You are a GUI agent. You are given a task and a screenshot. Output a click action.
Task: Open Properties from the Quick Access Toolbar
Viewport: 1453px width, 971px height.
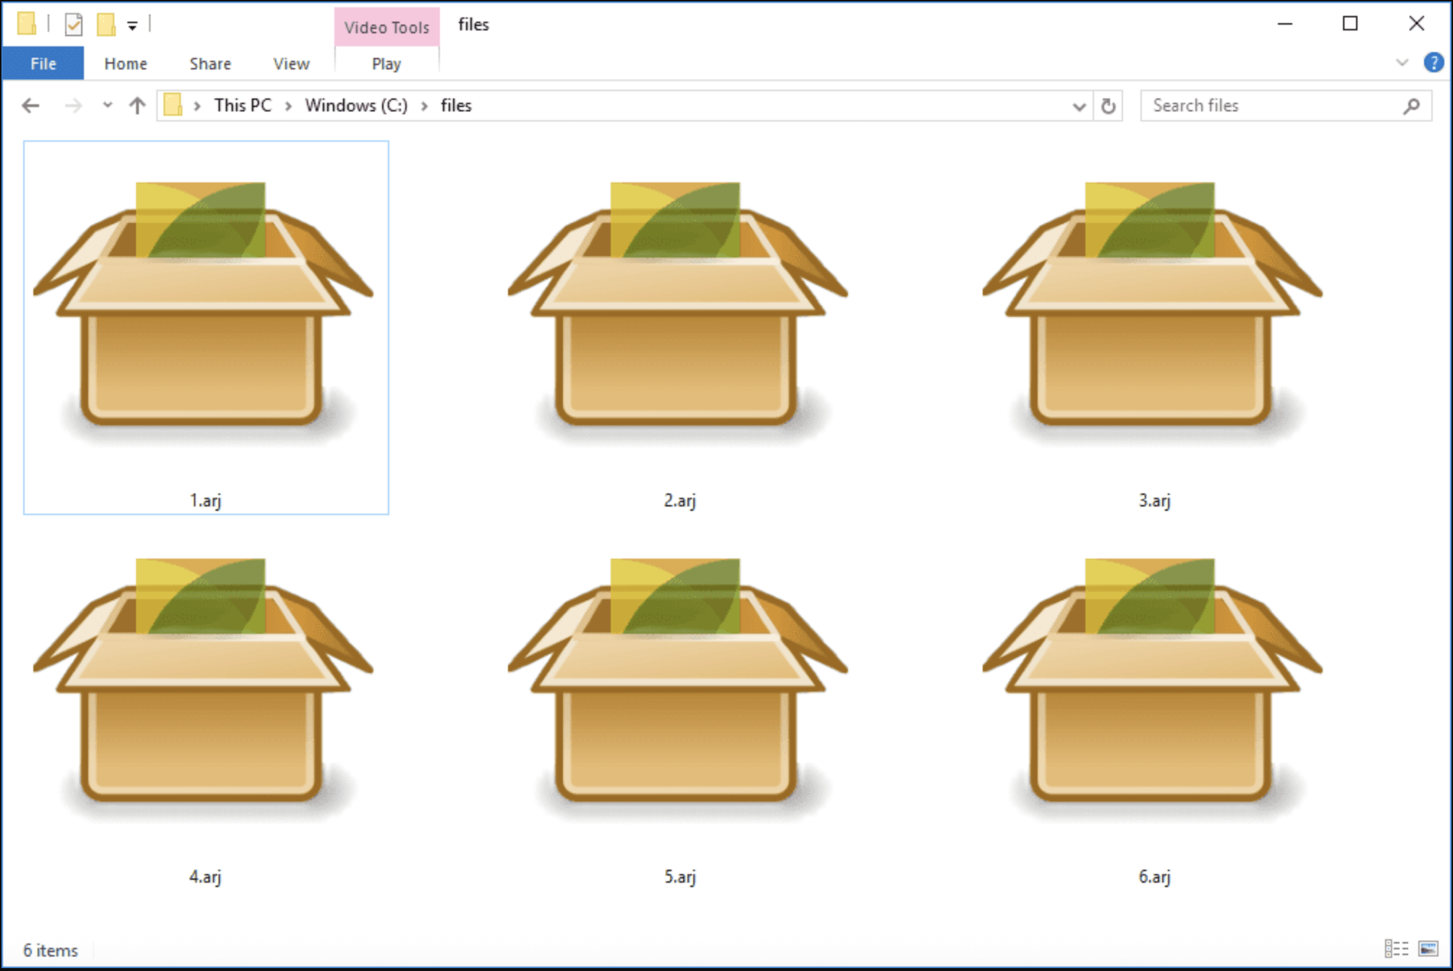(x=72, y=23)
